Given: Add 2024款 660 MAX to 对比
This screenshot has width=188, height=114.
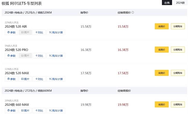Looking at the screenshot, I should coord(39,111).
